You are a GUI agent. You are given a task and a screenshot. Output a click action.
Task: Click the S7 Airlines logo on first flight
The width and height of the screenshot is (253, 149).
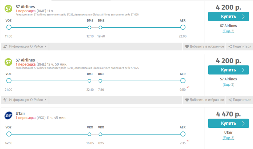[8, 9]
